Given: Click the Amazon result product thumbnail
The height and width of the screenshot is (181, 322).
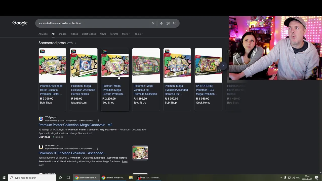Looking at the screenshot, I should coord(140,153).
